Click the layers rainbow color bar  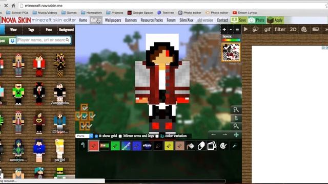click(231, 40)
